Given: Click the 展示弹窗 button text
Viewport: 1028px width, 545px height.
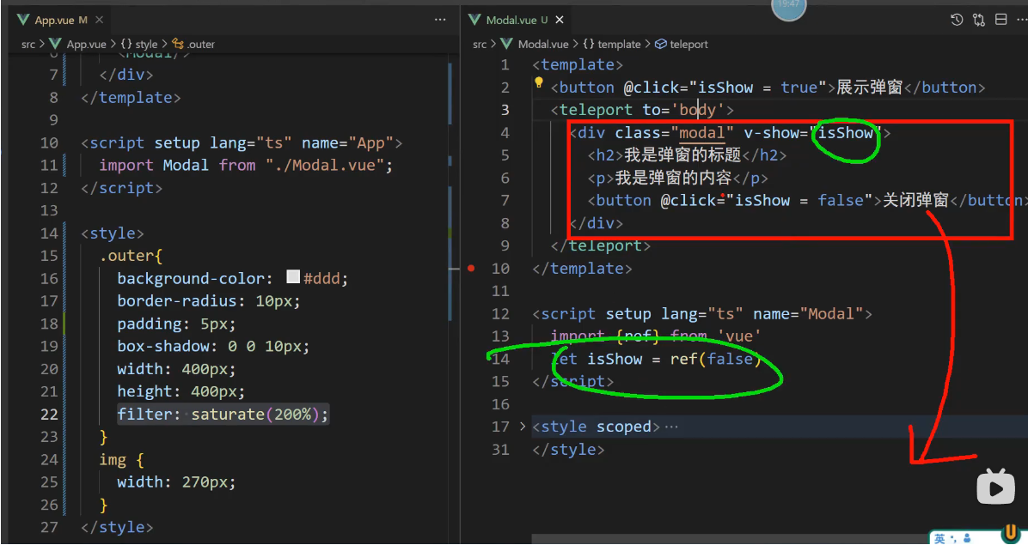Looking at the screenshot, I should (869, 88).
